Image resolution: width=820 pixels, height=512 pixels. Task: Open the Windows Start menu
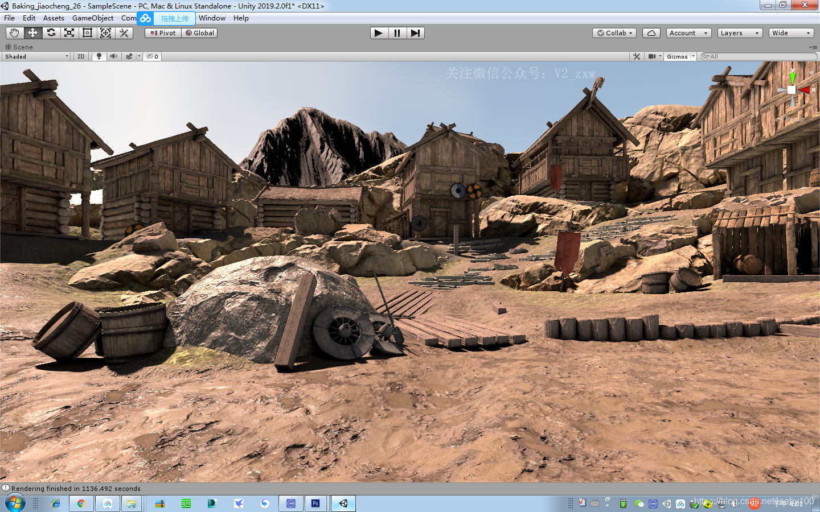[15, 503]
